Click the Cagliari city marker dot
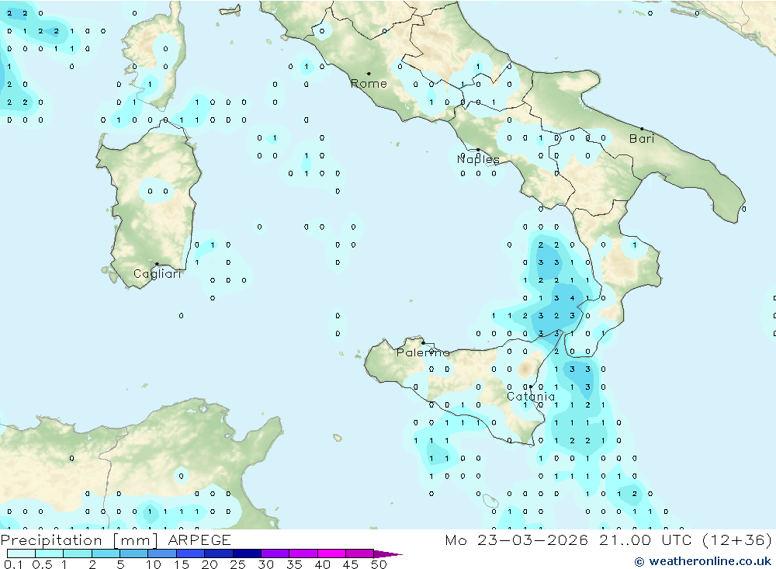This screenshot has height=569, width=776. point(157,264)
